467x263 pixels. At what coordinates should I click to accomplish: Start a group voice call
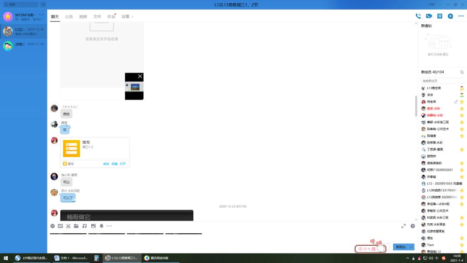point(418,16)
